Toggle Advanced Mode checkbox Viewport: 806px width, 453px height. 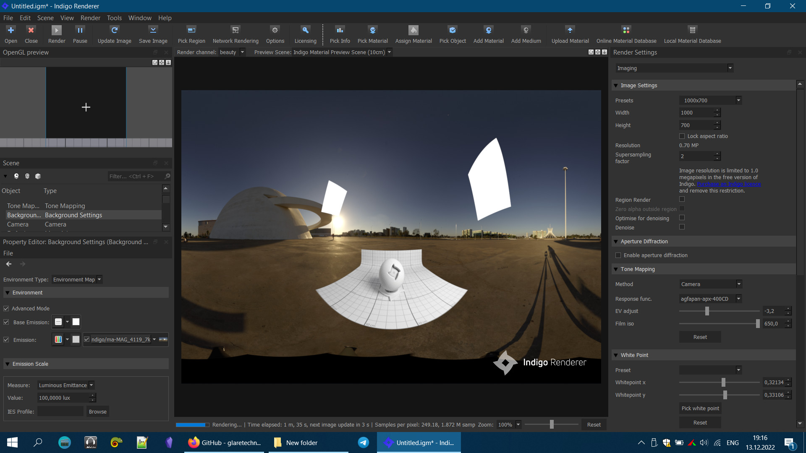pos(6,309)
